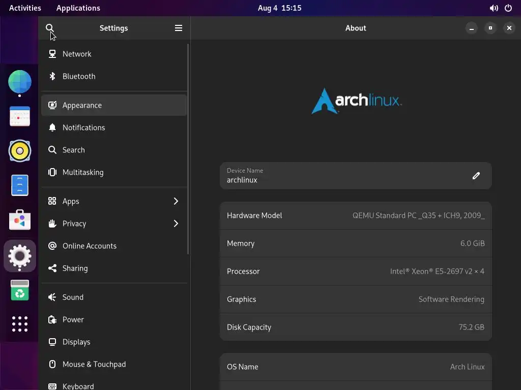Viewport: 521px width, 390px height.
Task: Open the Software store in dock
Action: [20, 220]
